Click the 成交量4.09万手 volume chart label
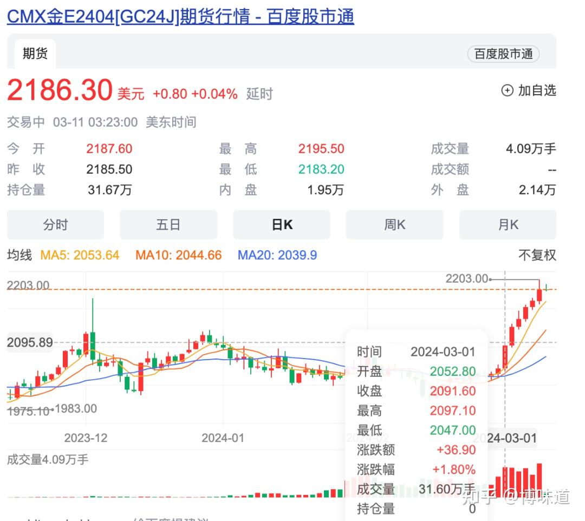Viewport: 585px width, 521px height. (48, 459)
